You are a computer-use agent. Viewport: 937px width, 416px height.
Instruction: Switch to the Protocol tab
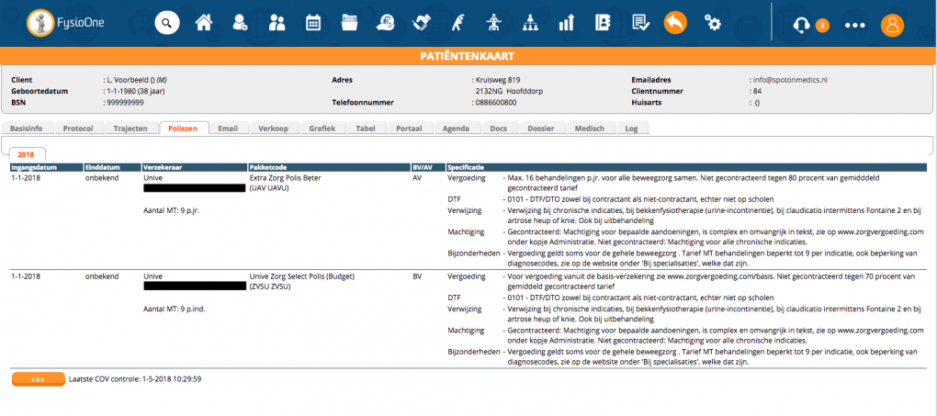[78, 129]
